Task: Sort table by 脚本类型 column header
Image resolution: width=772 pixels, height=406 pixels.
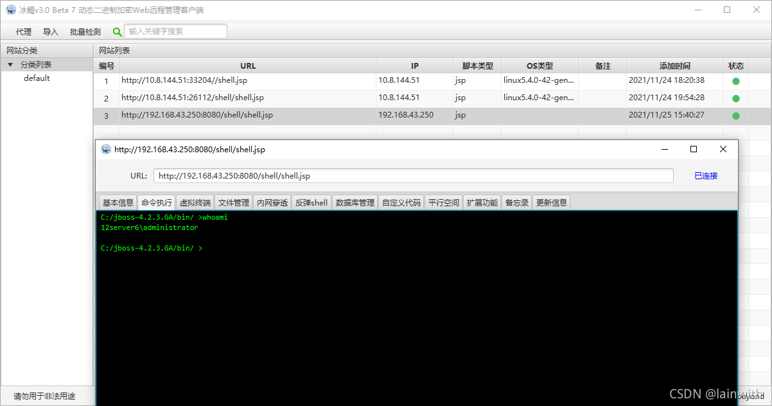Action: [477, 66]
